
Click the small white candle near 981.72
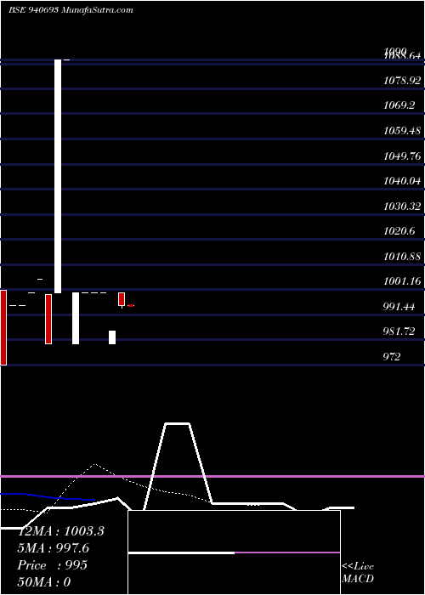(112, 337)
